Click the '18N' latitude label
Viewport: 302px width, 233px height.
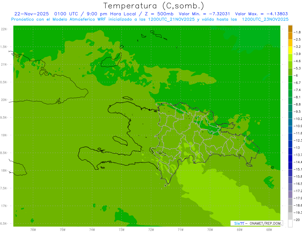tap(4, 170)
